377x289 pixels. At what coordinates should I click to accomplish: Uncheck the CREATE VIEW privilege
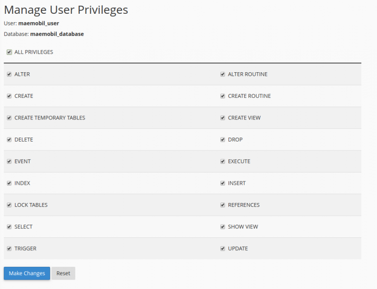[x=223, y=118]
